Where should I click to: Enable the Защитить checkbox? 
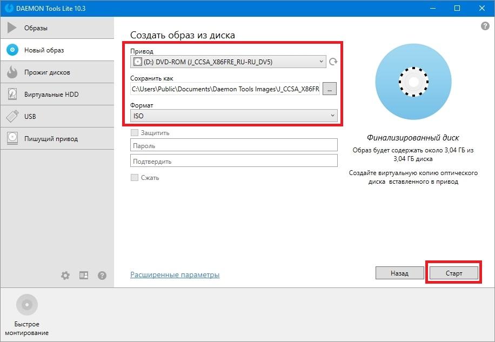(135, 133)
